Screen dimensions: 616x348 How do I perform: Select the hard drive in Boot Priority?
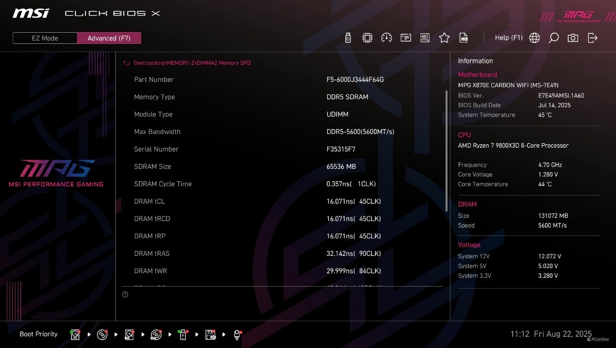coord(75,334)
